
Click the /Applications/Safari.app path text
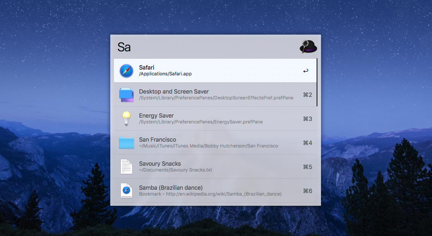click(165, 74)
